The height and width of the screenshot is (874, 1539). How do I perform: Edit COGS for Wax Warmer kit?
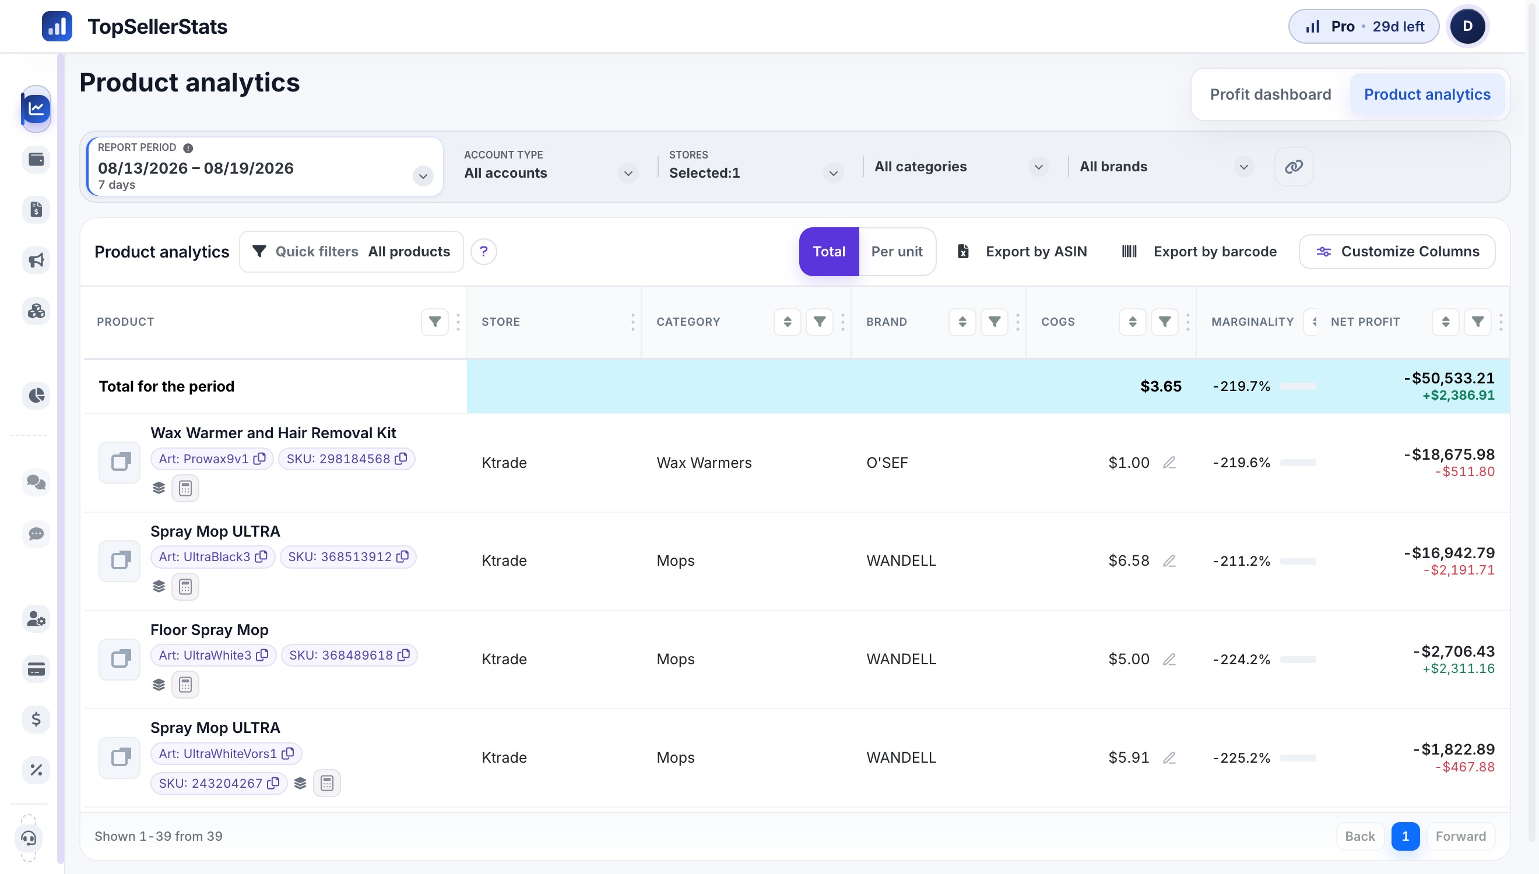1169,463
